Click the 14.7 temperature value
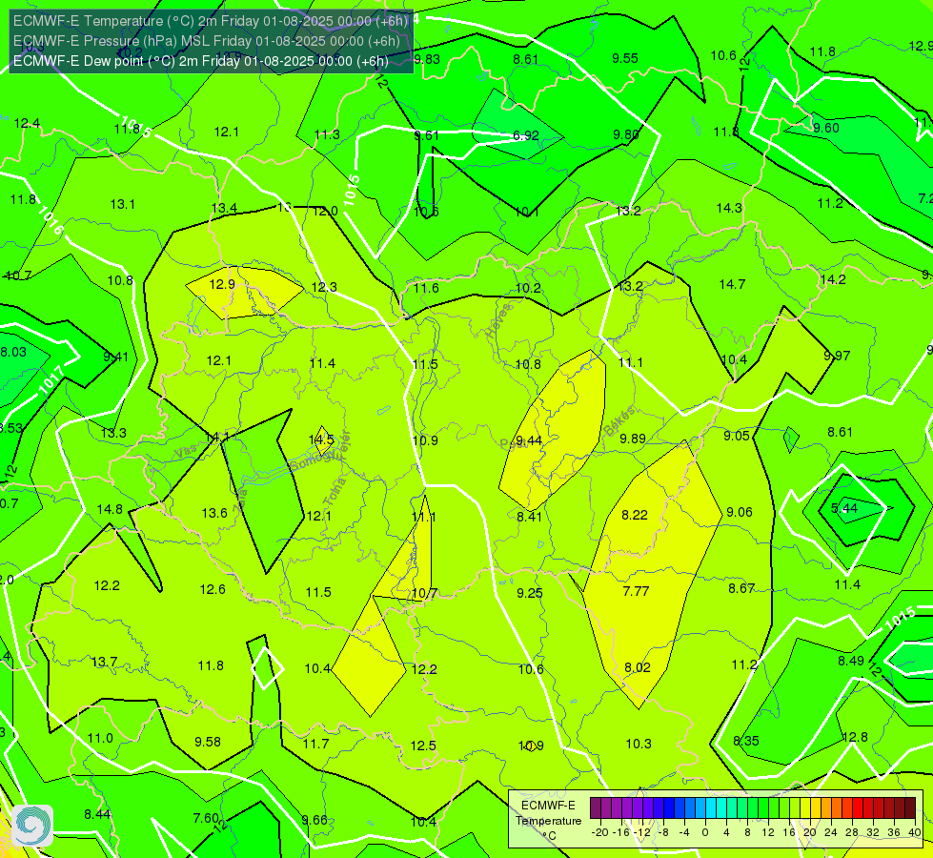The image size is (933, 858). [x=732, y=285]
